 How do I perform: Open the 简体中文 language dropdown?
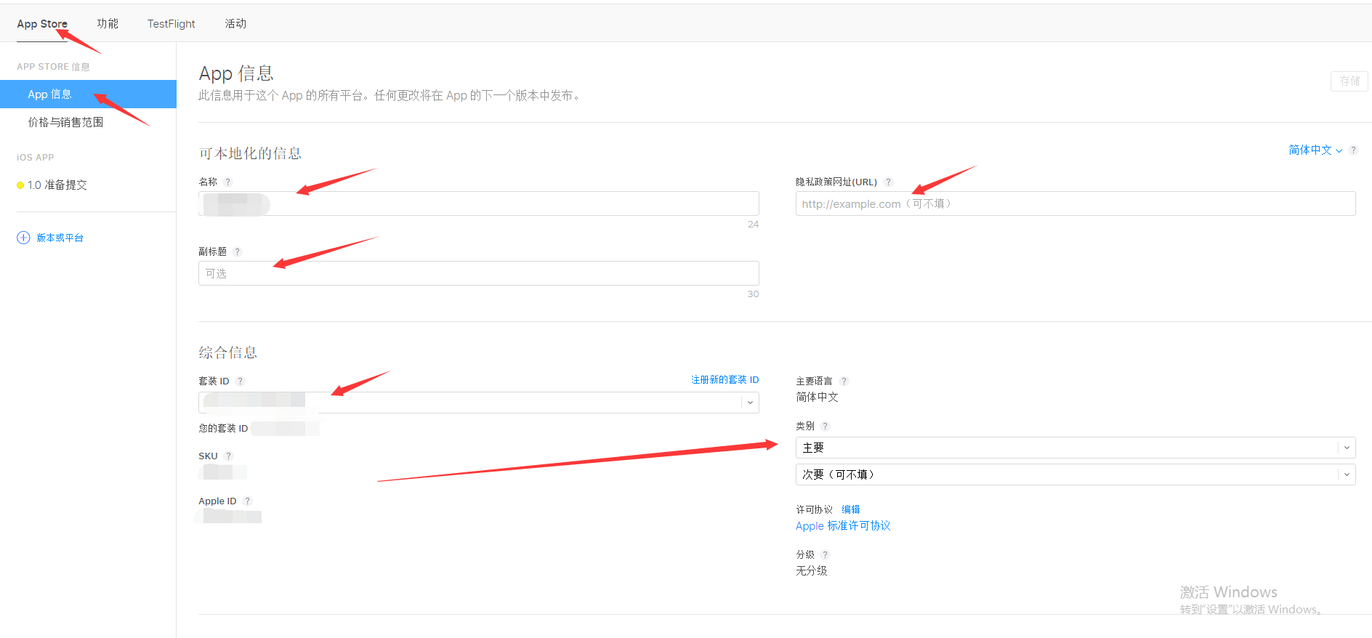[1315, 150]
